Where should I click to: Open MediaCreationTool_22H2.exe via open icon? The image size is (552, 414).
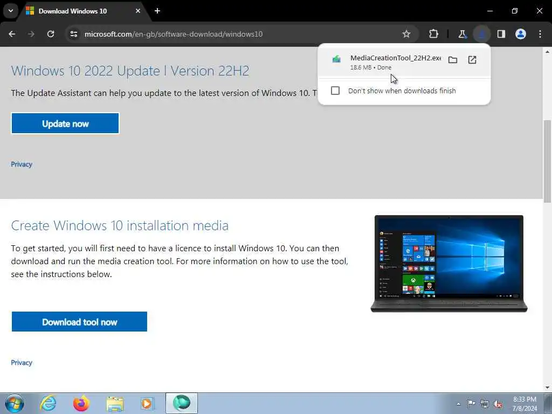472,60
